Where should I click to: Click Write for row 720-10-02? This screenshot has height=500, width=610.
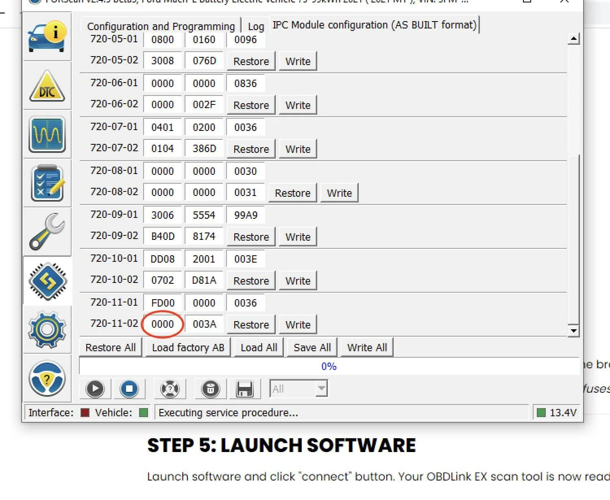[298, 281]
